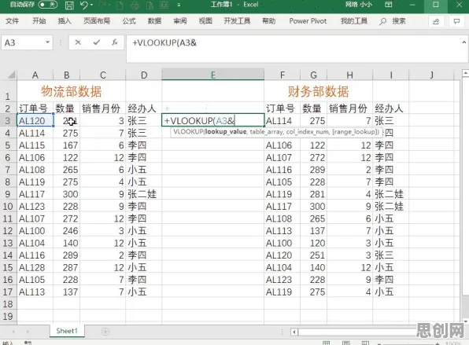Cancel the formula entry with the X icon

78,42
